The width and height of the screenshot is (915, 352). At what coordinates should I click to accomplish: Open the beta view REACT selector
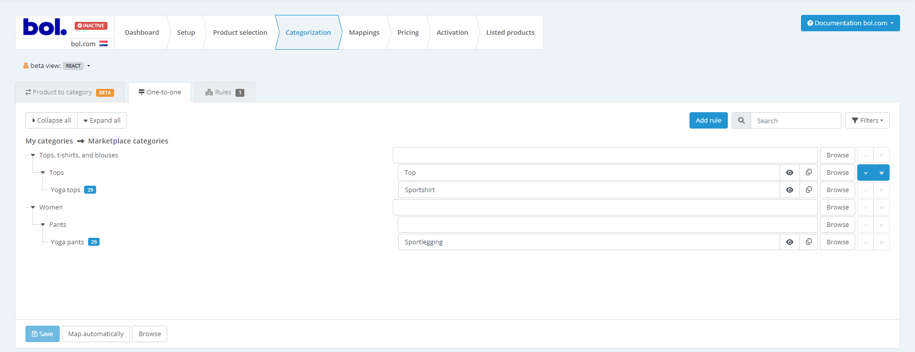click(77, 66)
